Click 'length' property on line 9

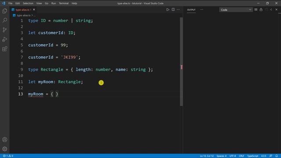(83, 69)
